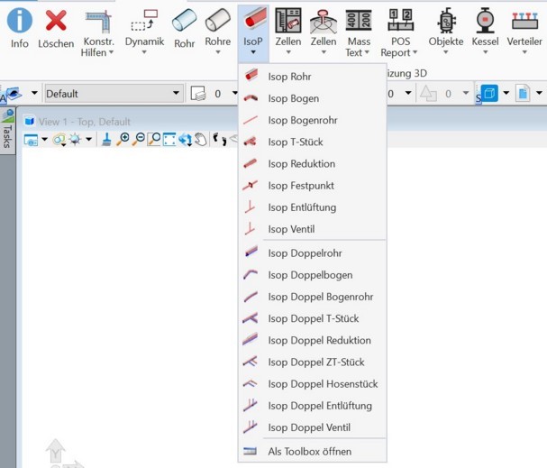Click the fit view icon
The height and width of the screenshot is (468, 547).
pyautogui.click(x=169, y=140)
